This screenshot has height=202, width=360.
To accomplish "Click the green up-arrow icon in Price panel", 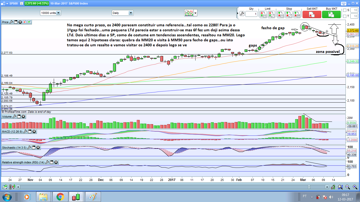I will click(29, 22).
